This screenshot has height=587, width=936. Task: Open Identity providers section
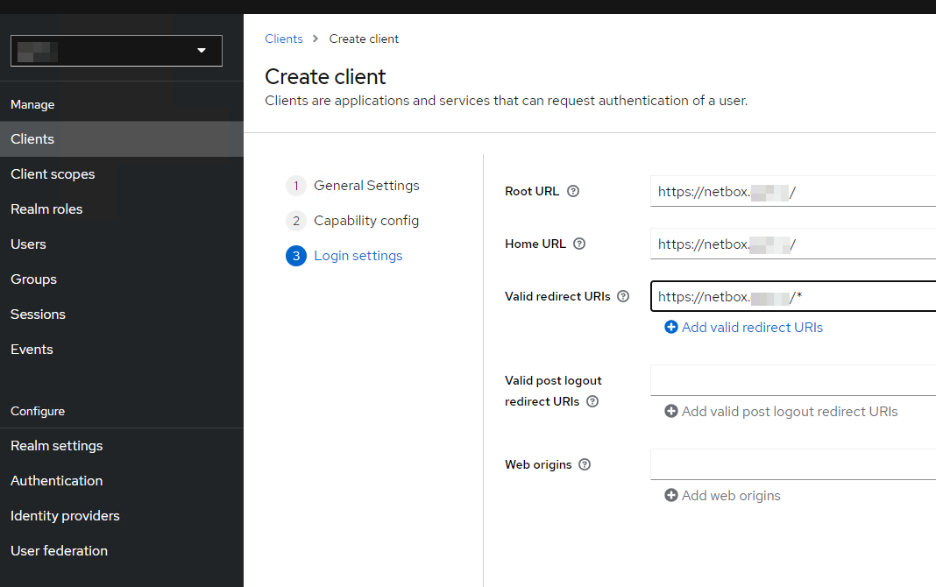coord(65,516)
